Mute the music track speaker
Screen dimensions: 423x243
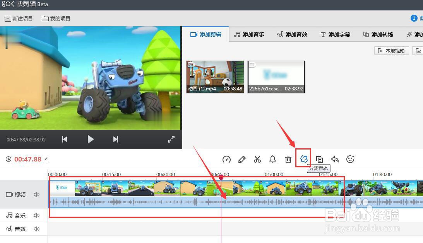click(36, 215)
